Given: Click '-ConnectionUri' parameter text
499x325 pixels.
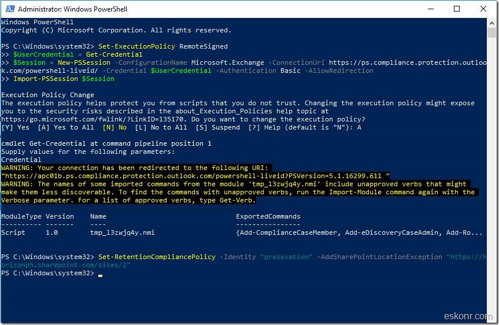Looking at the screenshot, I should [x=297, y=62].
